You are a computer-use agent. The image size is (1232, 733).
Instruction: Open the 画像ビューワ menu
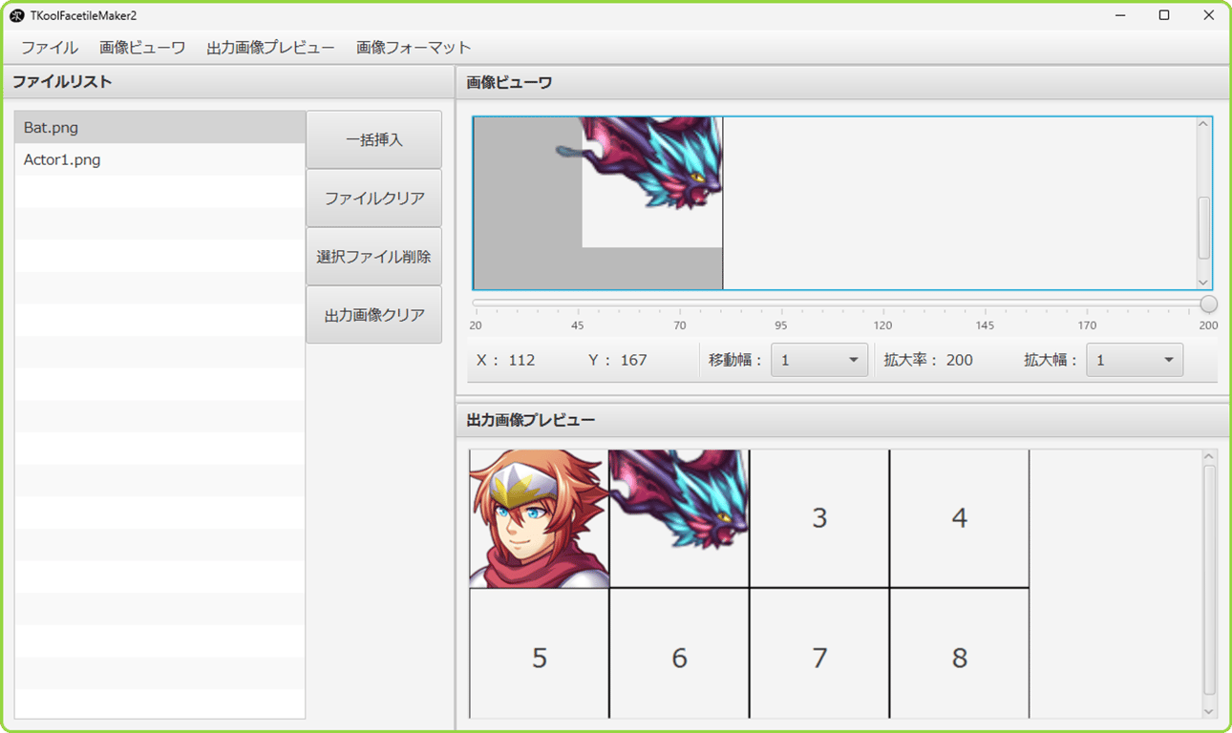pyautogui.click(x=142, y=48)
